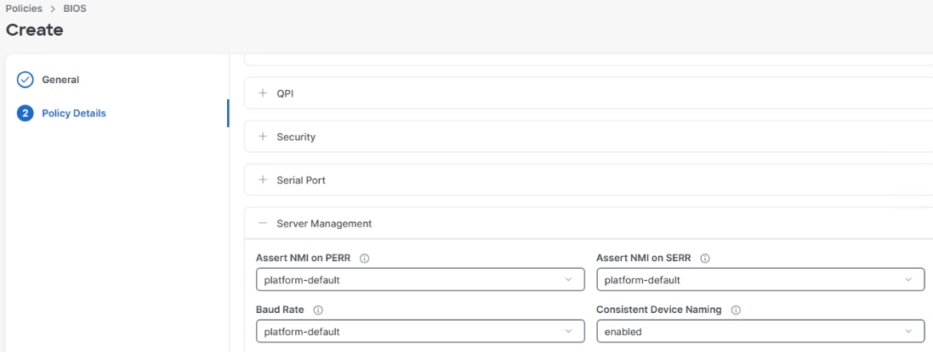
Task: Click info icon beside Consistent Device Naming
Action: (x=736, y=310)
